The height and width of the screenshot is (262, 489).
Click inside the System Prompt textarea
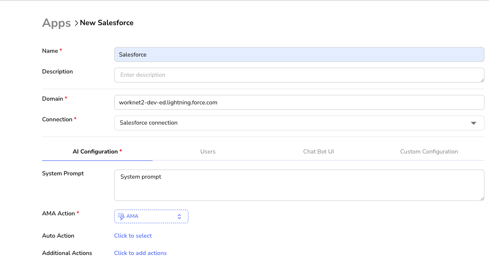(299, 185)
